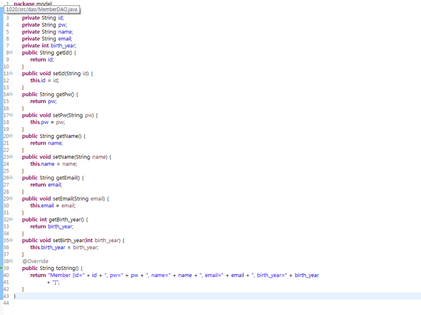Screen dimensions: 421x315
Task: Click 'return email;' statement
Action: coord(46,185)
